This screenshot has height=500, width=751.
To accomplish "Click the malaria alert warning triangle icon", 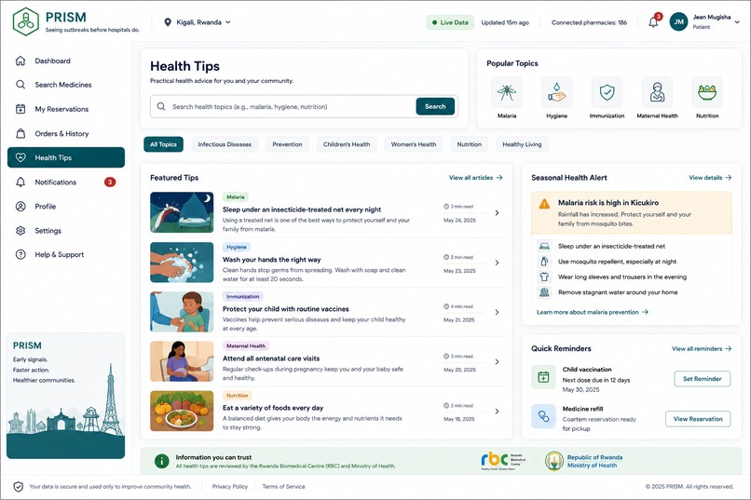I will click(x=544, y=204).
